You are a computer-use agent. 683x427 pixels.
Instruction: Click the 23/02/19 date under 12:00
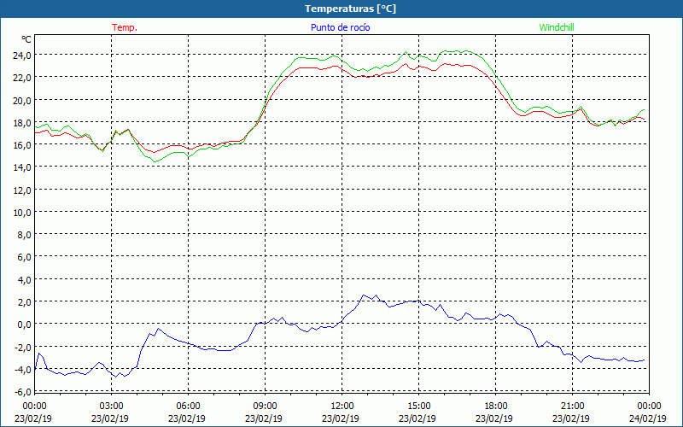tap(340, 418)
